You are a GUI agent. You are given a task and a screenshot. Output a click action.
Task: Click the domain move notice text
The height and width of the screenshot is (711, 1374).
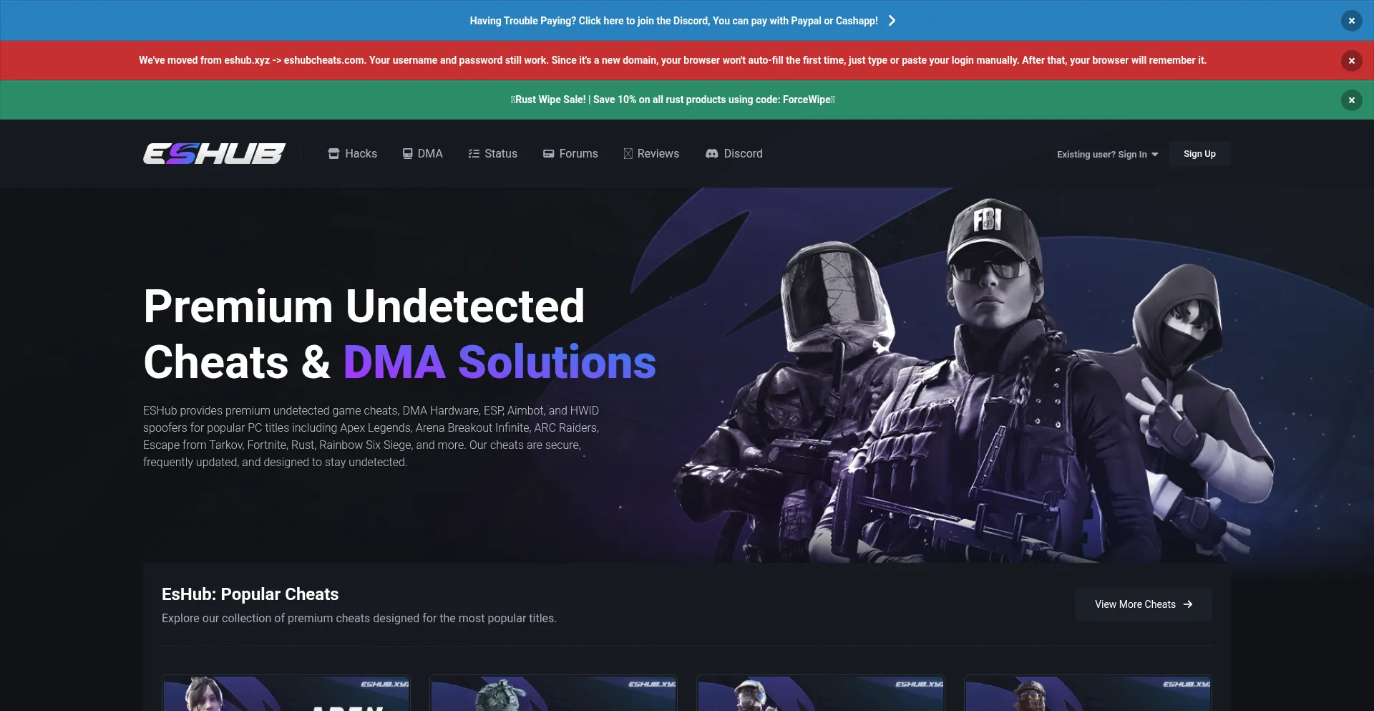(x=673, y=61)
